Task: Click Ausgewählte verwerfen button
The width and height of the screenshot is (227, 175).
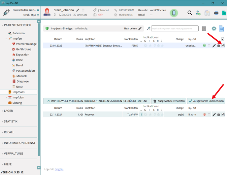Action: coord(169,101)
